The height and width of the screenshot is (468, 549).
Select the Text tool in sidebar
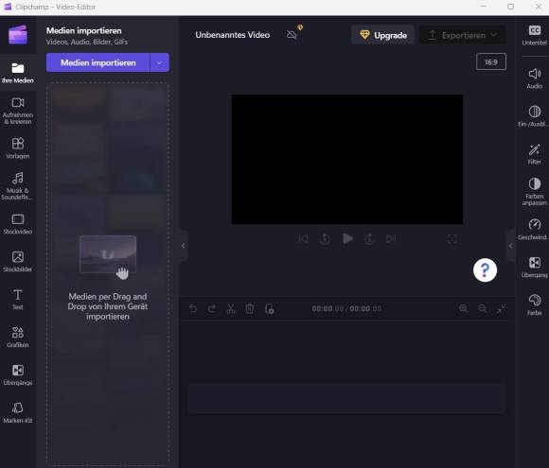pyautogui.click(x=17, y=300)
